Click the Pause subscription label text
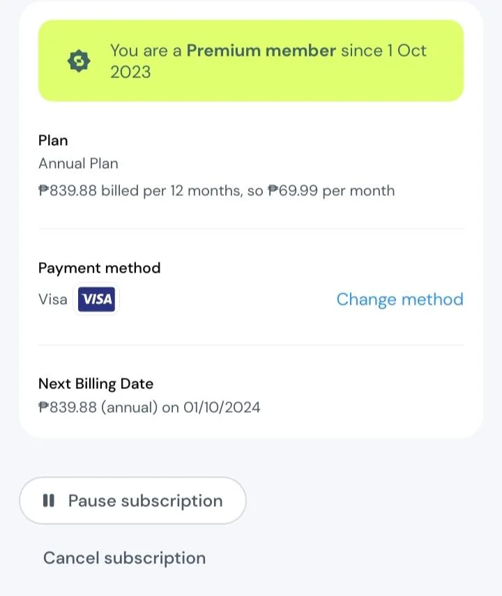 (145, 501)
